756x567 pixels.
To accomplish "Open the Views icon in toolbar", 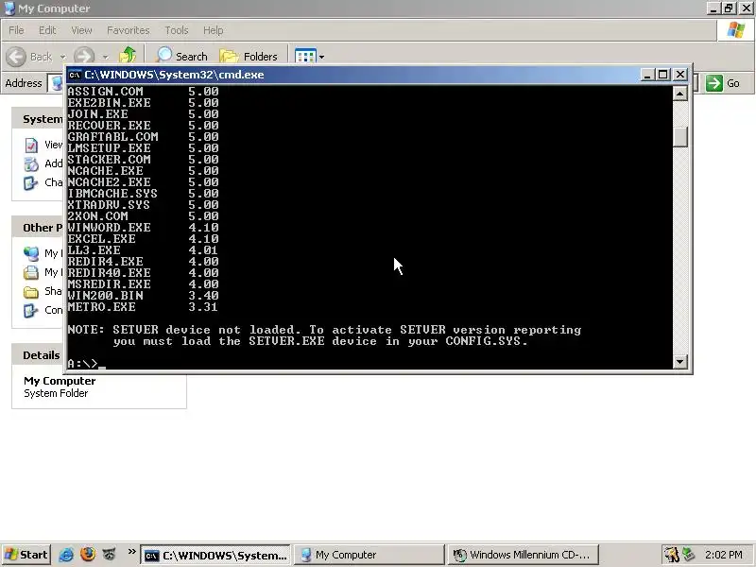I will coord(305,57).
